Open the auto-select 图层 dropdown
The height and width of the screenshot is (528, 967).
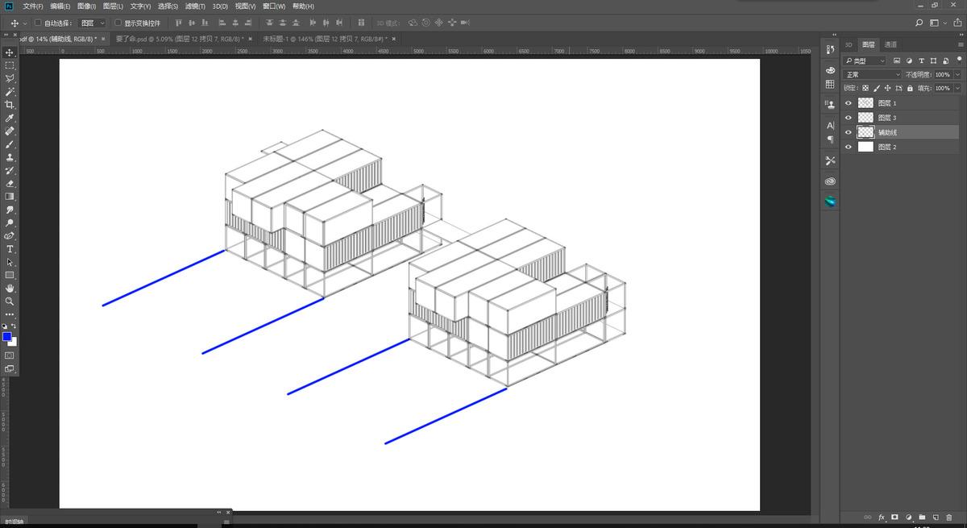pos(93,23)
